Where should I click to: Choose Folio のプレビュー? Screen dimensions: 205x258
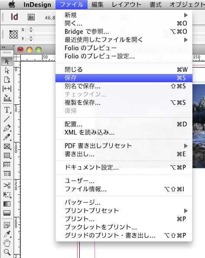click(x=124, y=48)
